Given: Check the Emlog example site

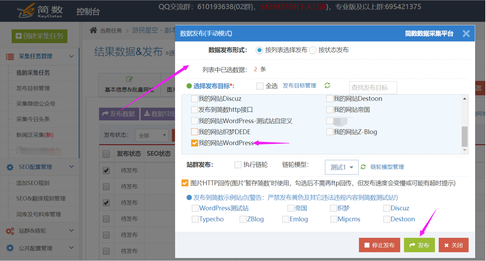Looking at the screenshot, I should click(x=286, y=219).
